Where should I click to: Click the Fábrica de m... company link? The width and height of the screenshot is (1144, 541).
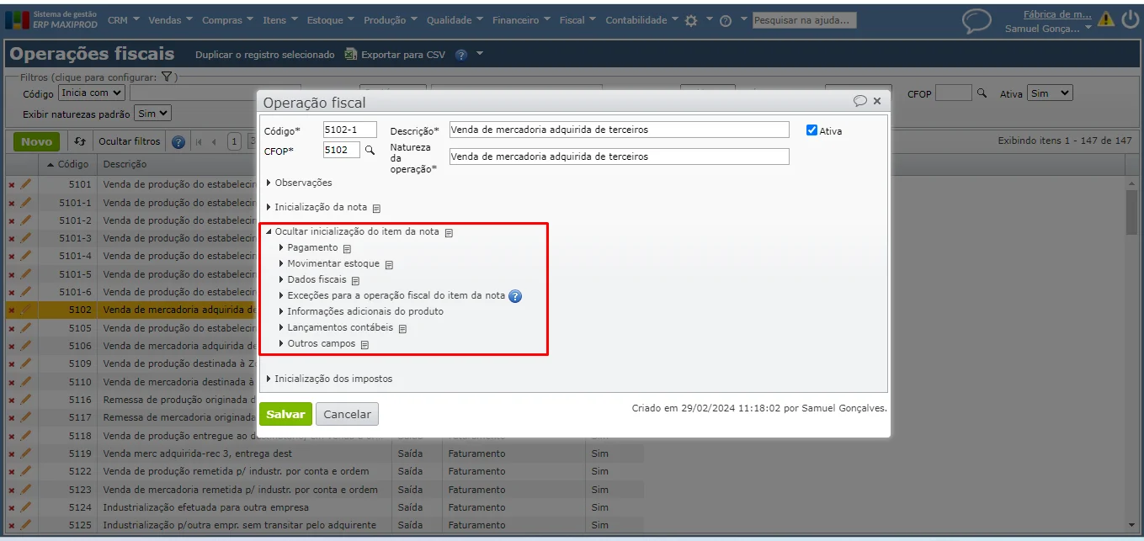click(x=1057, y=13)
